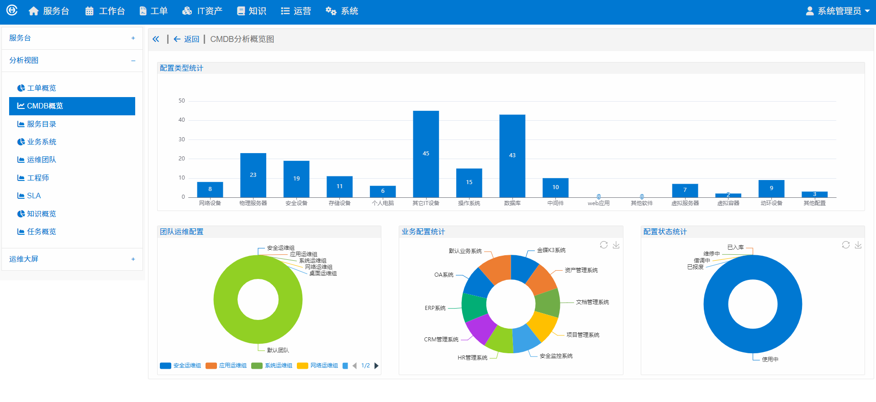Go to next legend page arrow
Viewport: 876px width, 402px height.
coord(376,366)
